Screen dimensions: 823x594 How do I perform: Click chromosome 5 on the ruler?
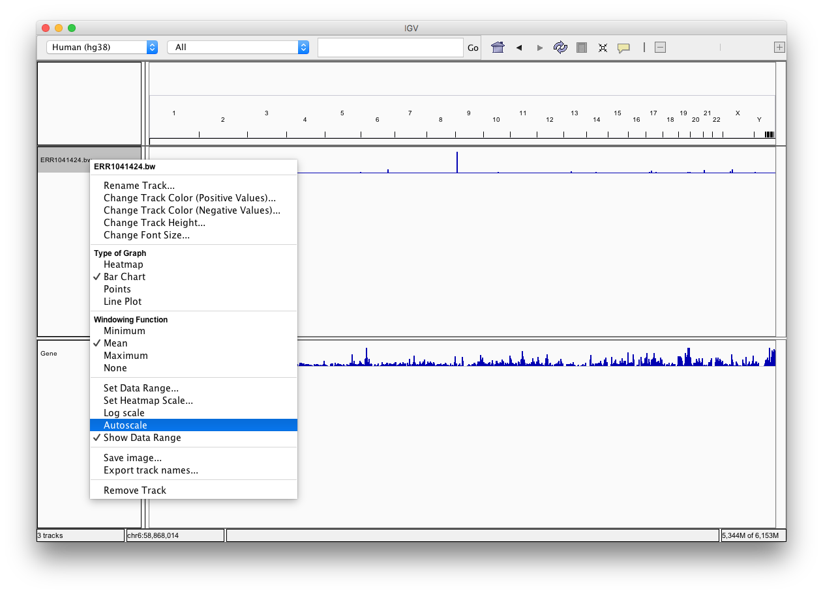click(x=342, y=113)
